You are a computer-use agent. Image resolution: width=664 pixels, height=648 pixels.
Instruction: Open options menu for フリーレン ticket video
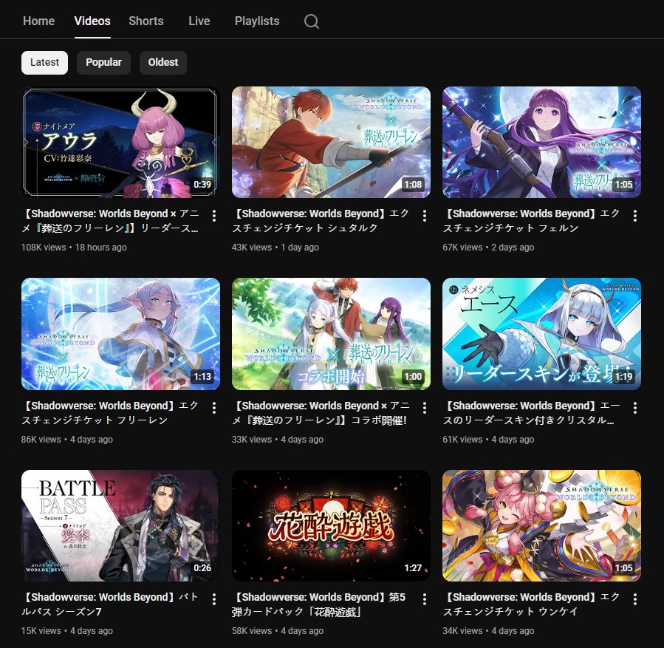click(214, 408)
